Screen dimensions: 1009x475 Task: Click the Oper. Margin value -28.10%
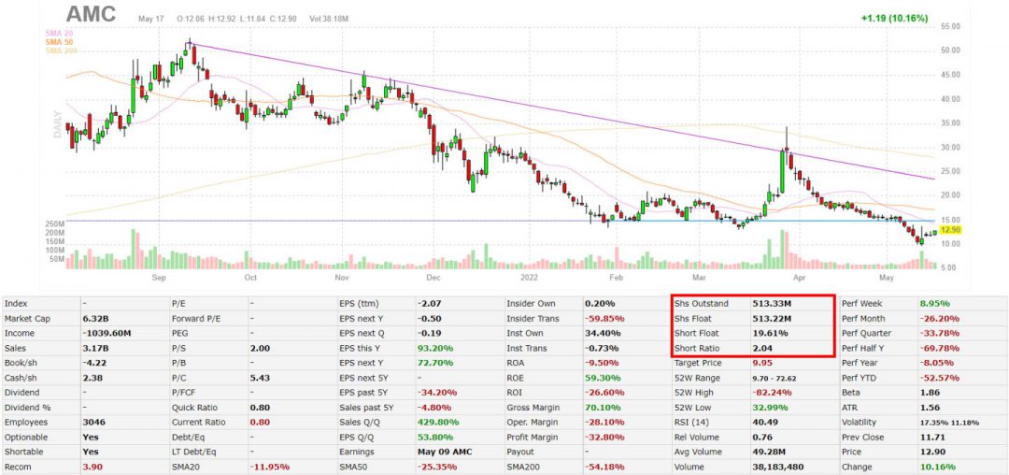(x=604, y=423)
